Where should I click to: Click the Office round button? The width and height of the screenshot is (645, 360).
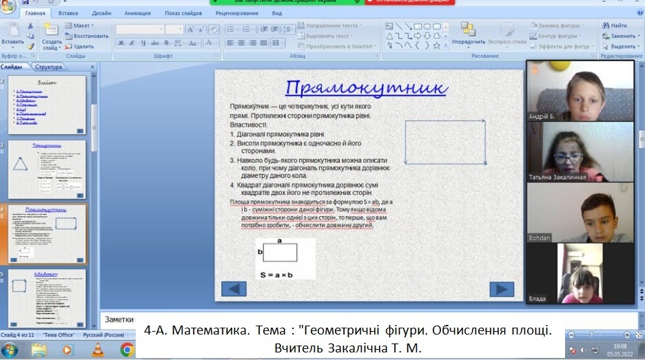coord(8,8)
